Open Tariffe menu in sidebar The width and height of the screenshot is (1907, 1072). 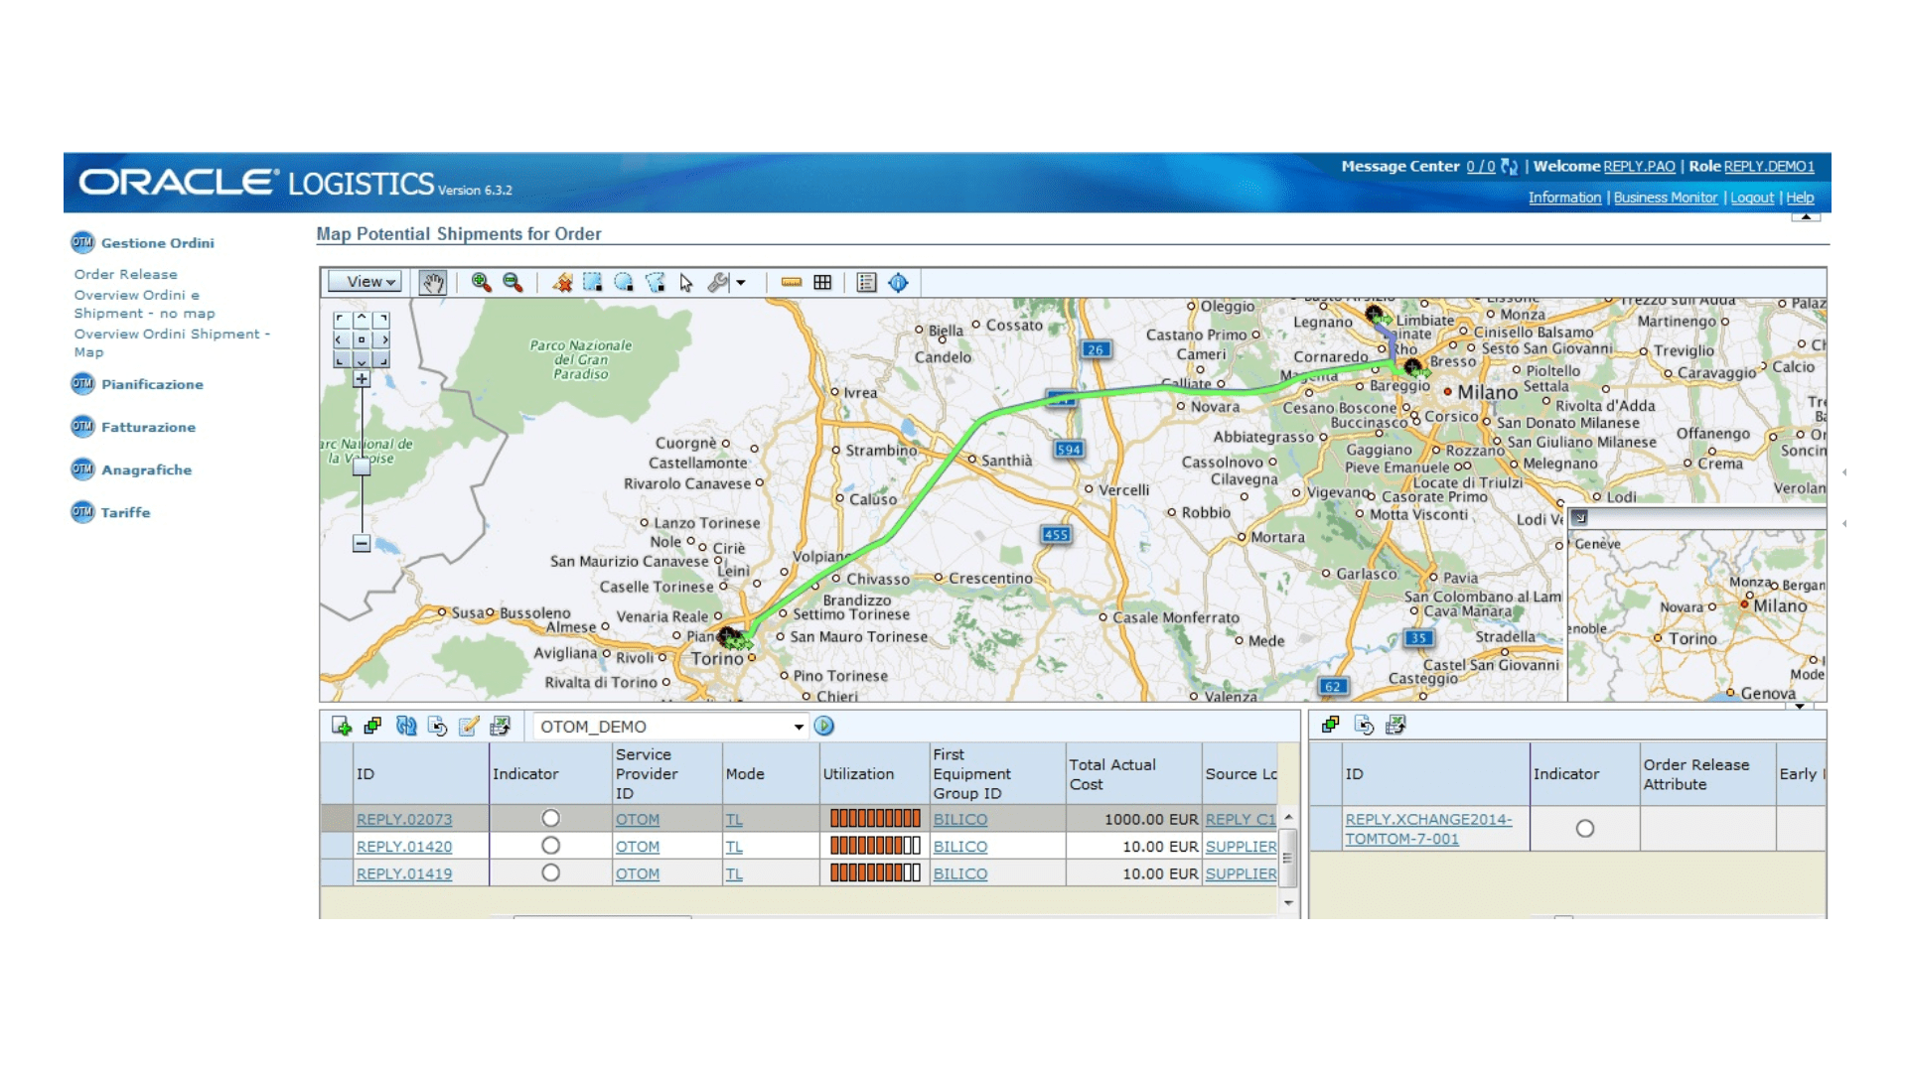coord(125,512)
